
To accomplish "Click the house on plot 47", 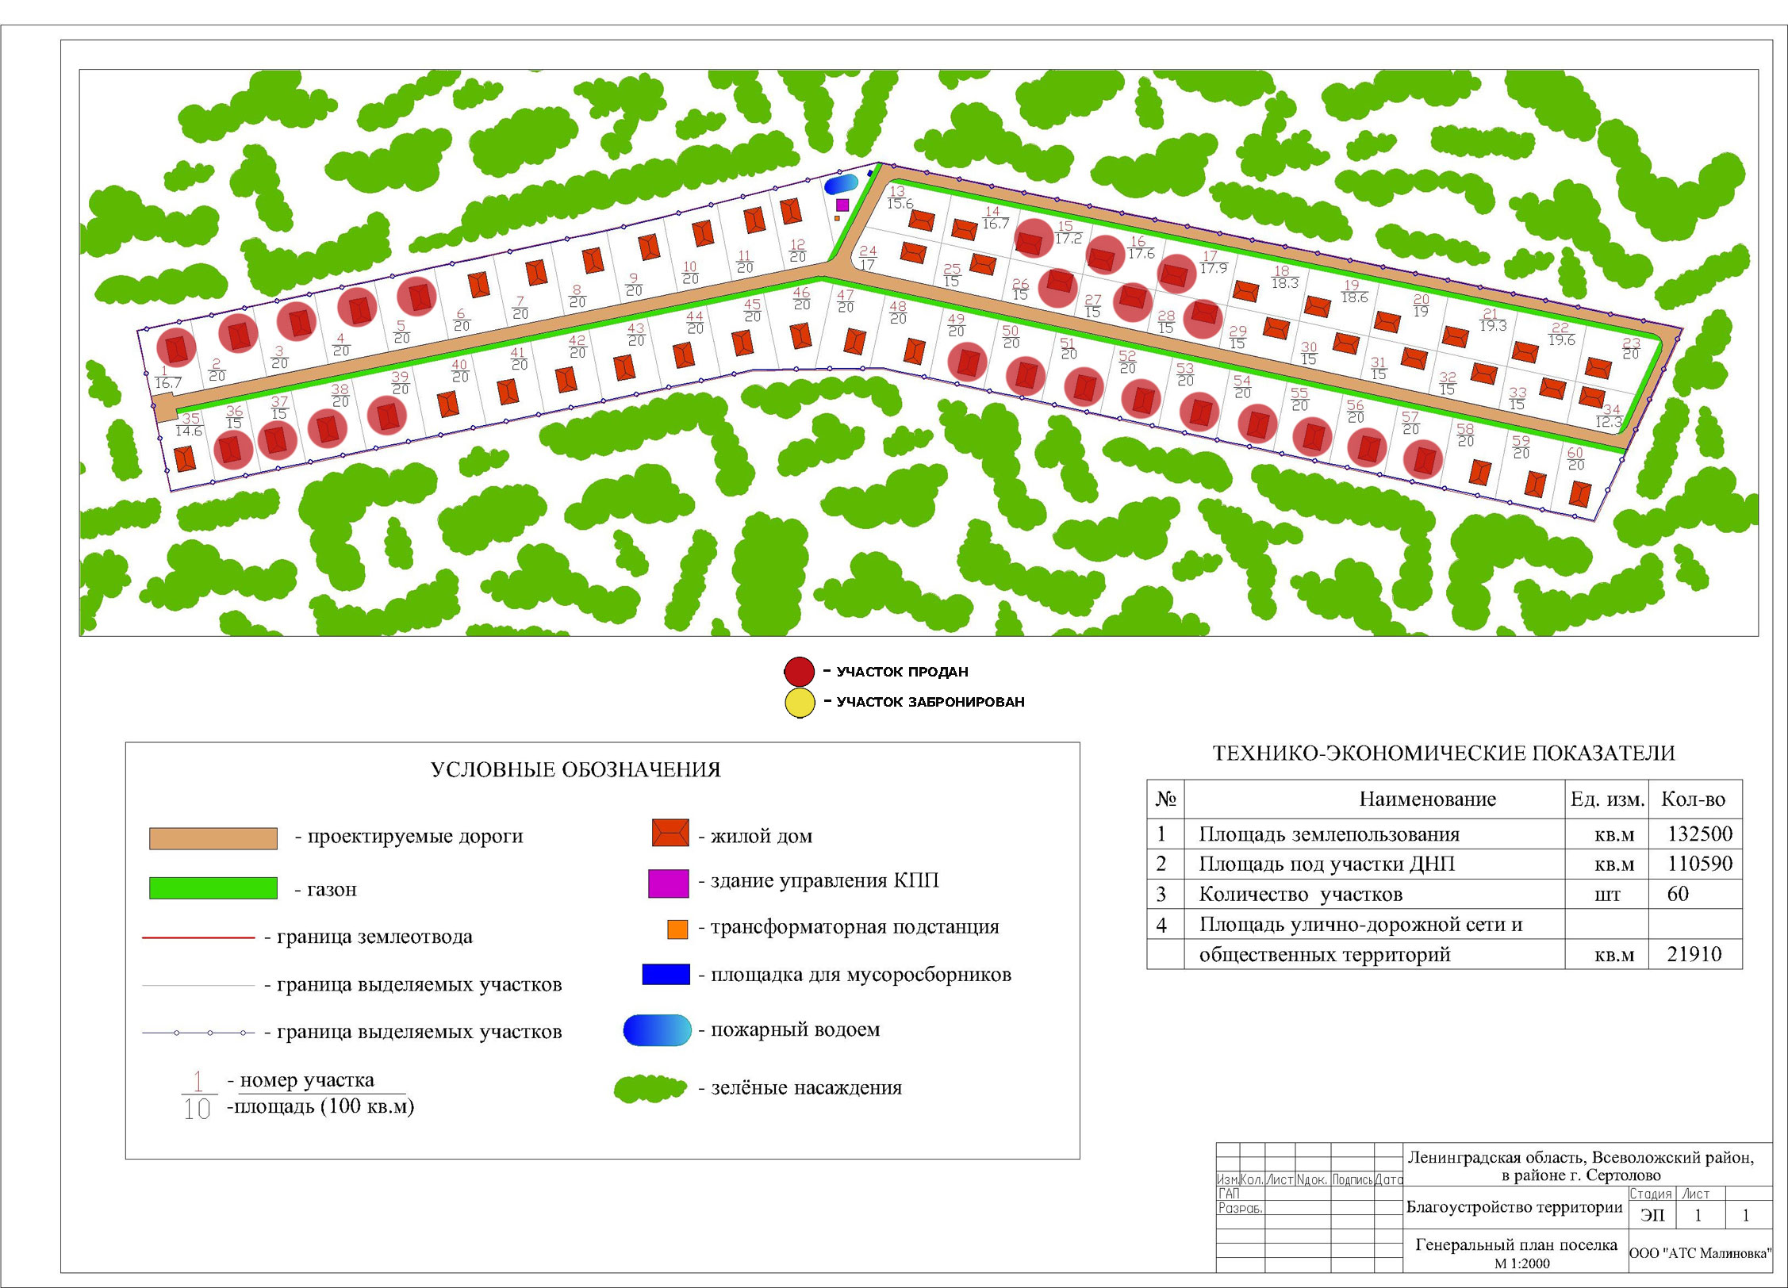I will [x=854, y=342].
